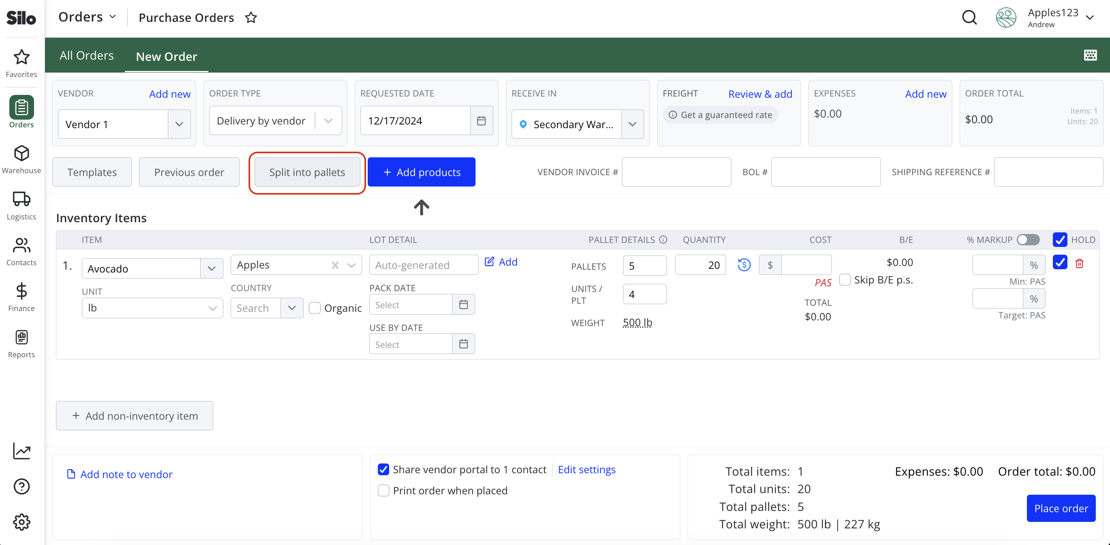
Task: Click the cost history refresh icon
Action: pos(744,265)
